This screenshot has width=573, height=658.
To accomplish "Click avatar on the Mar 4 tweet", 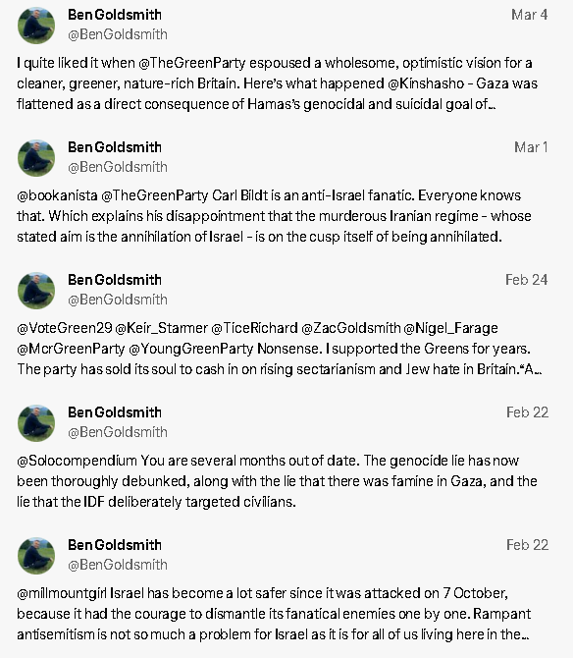I will [x=36, y=26].
